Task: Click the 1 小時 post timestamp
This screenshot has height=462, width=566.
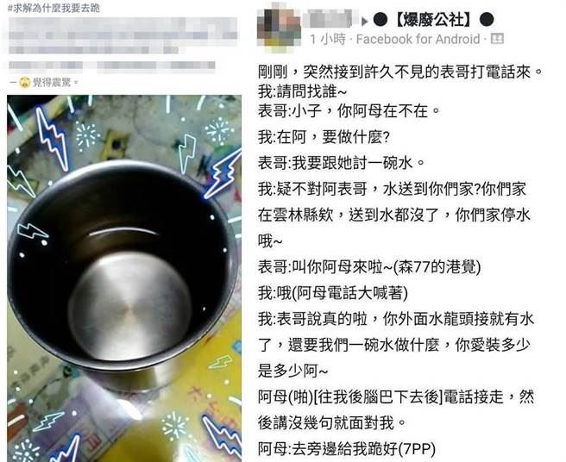Action: tap(328, 40)
